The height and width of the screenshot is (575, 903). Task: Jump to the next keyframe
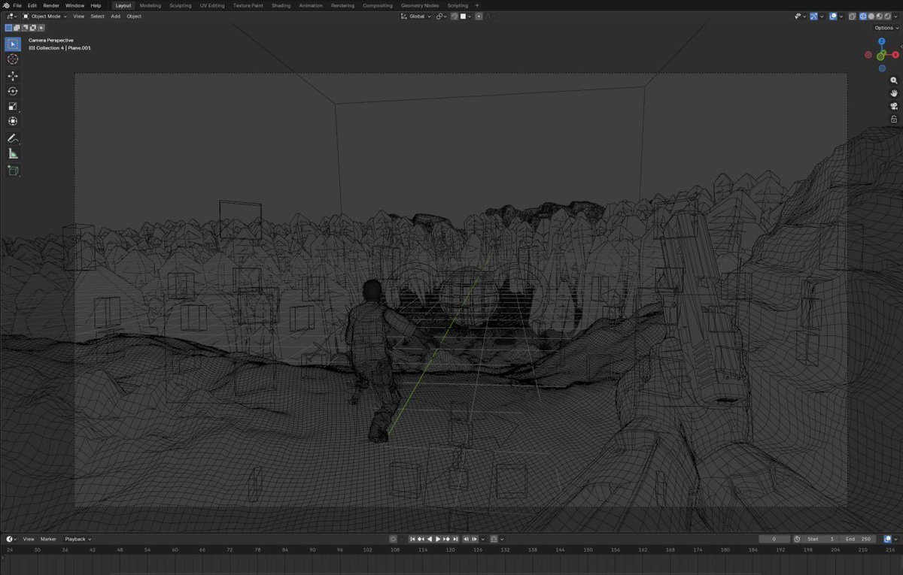[446, 539]
